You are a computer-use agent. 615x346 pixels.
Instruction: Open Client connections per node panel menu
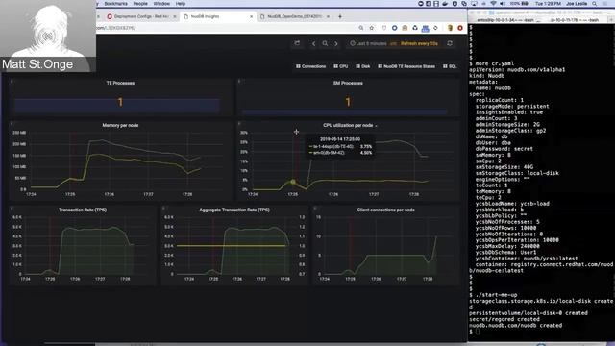(386, 210)
